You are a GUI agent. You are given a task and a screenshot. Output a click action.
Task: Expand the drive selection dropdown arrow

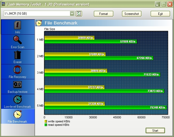click(x=72, y=14)
